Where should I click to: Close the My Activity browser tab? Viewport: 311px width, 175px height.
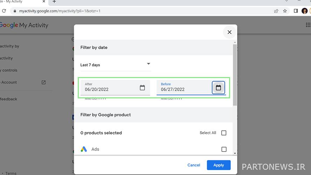click(x=44, y=1)
